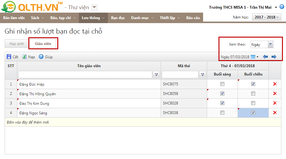
Task: Click the Buổi sáng column header
Action: pos(222,74)
